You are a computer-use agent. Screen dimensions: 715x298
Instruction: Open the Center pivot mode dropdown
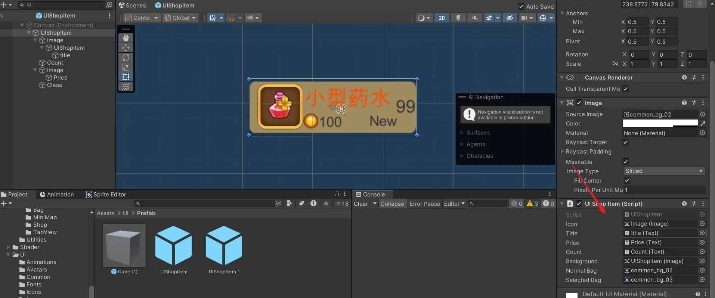point(142,18)
